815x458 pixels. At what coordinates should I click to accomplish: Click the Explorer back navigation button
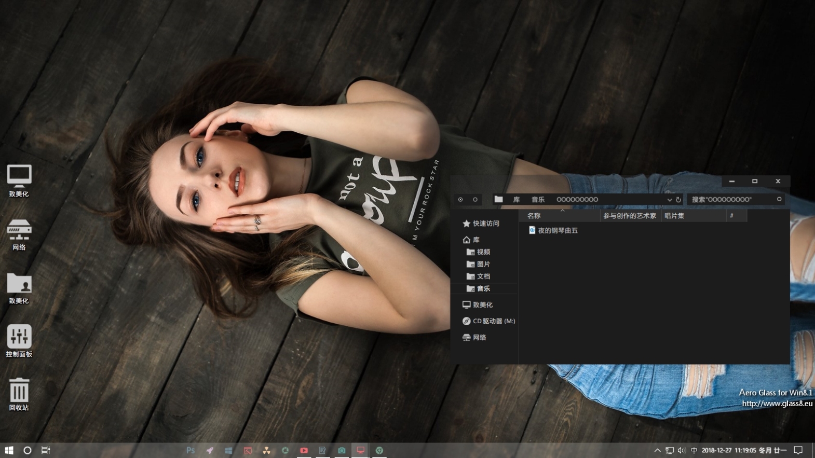[460, 199]
